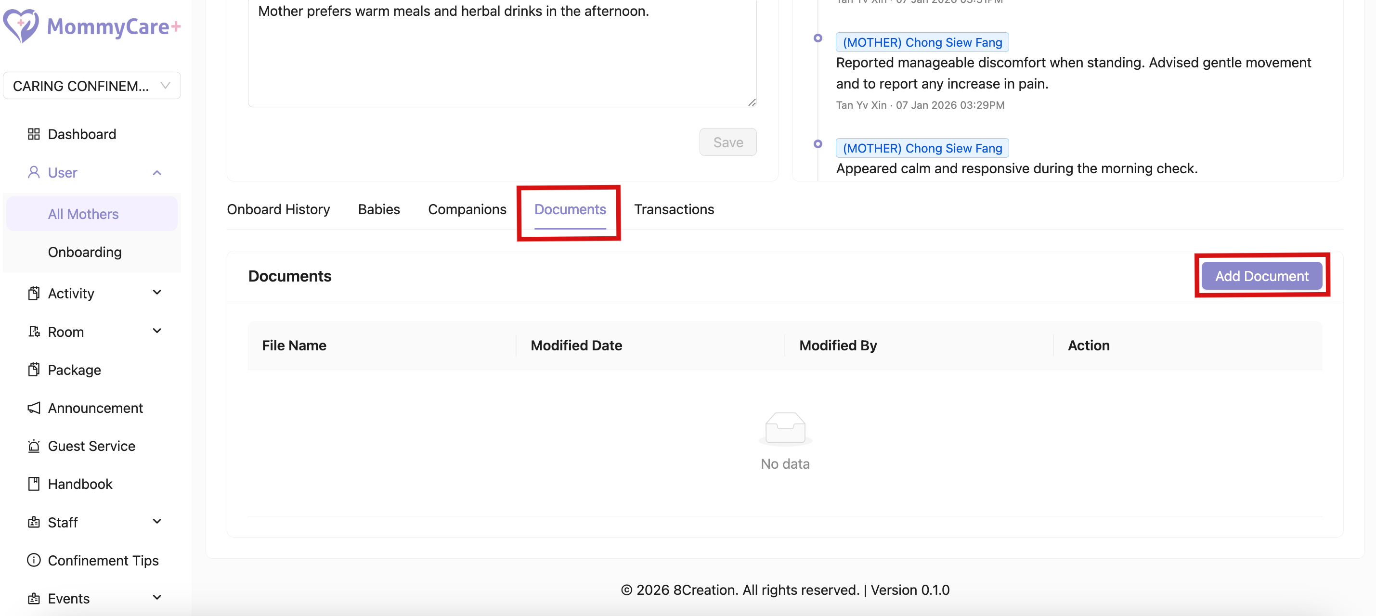Image resolution: width=1376 pixels, height=616 pixels.
Task: Expand the Activity submenu arrow
Action: 157,293
